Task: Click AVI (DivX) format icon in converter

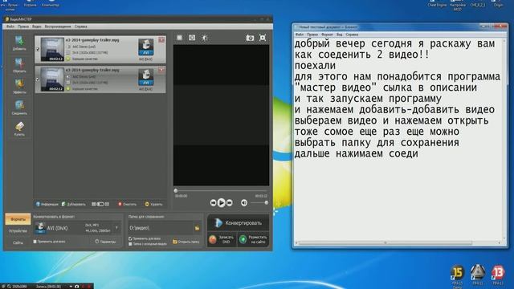Action: click(40, 227)
